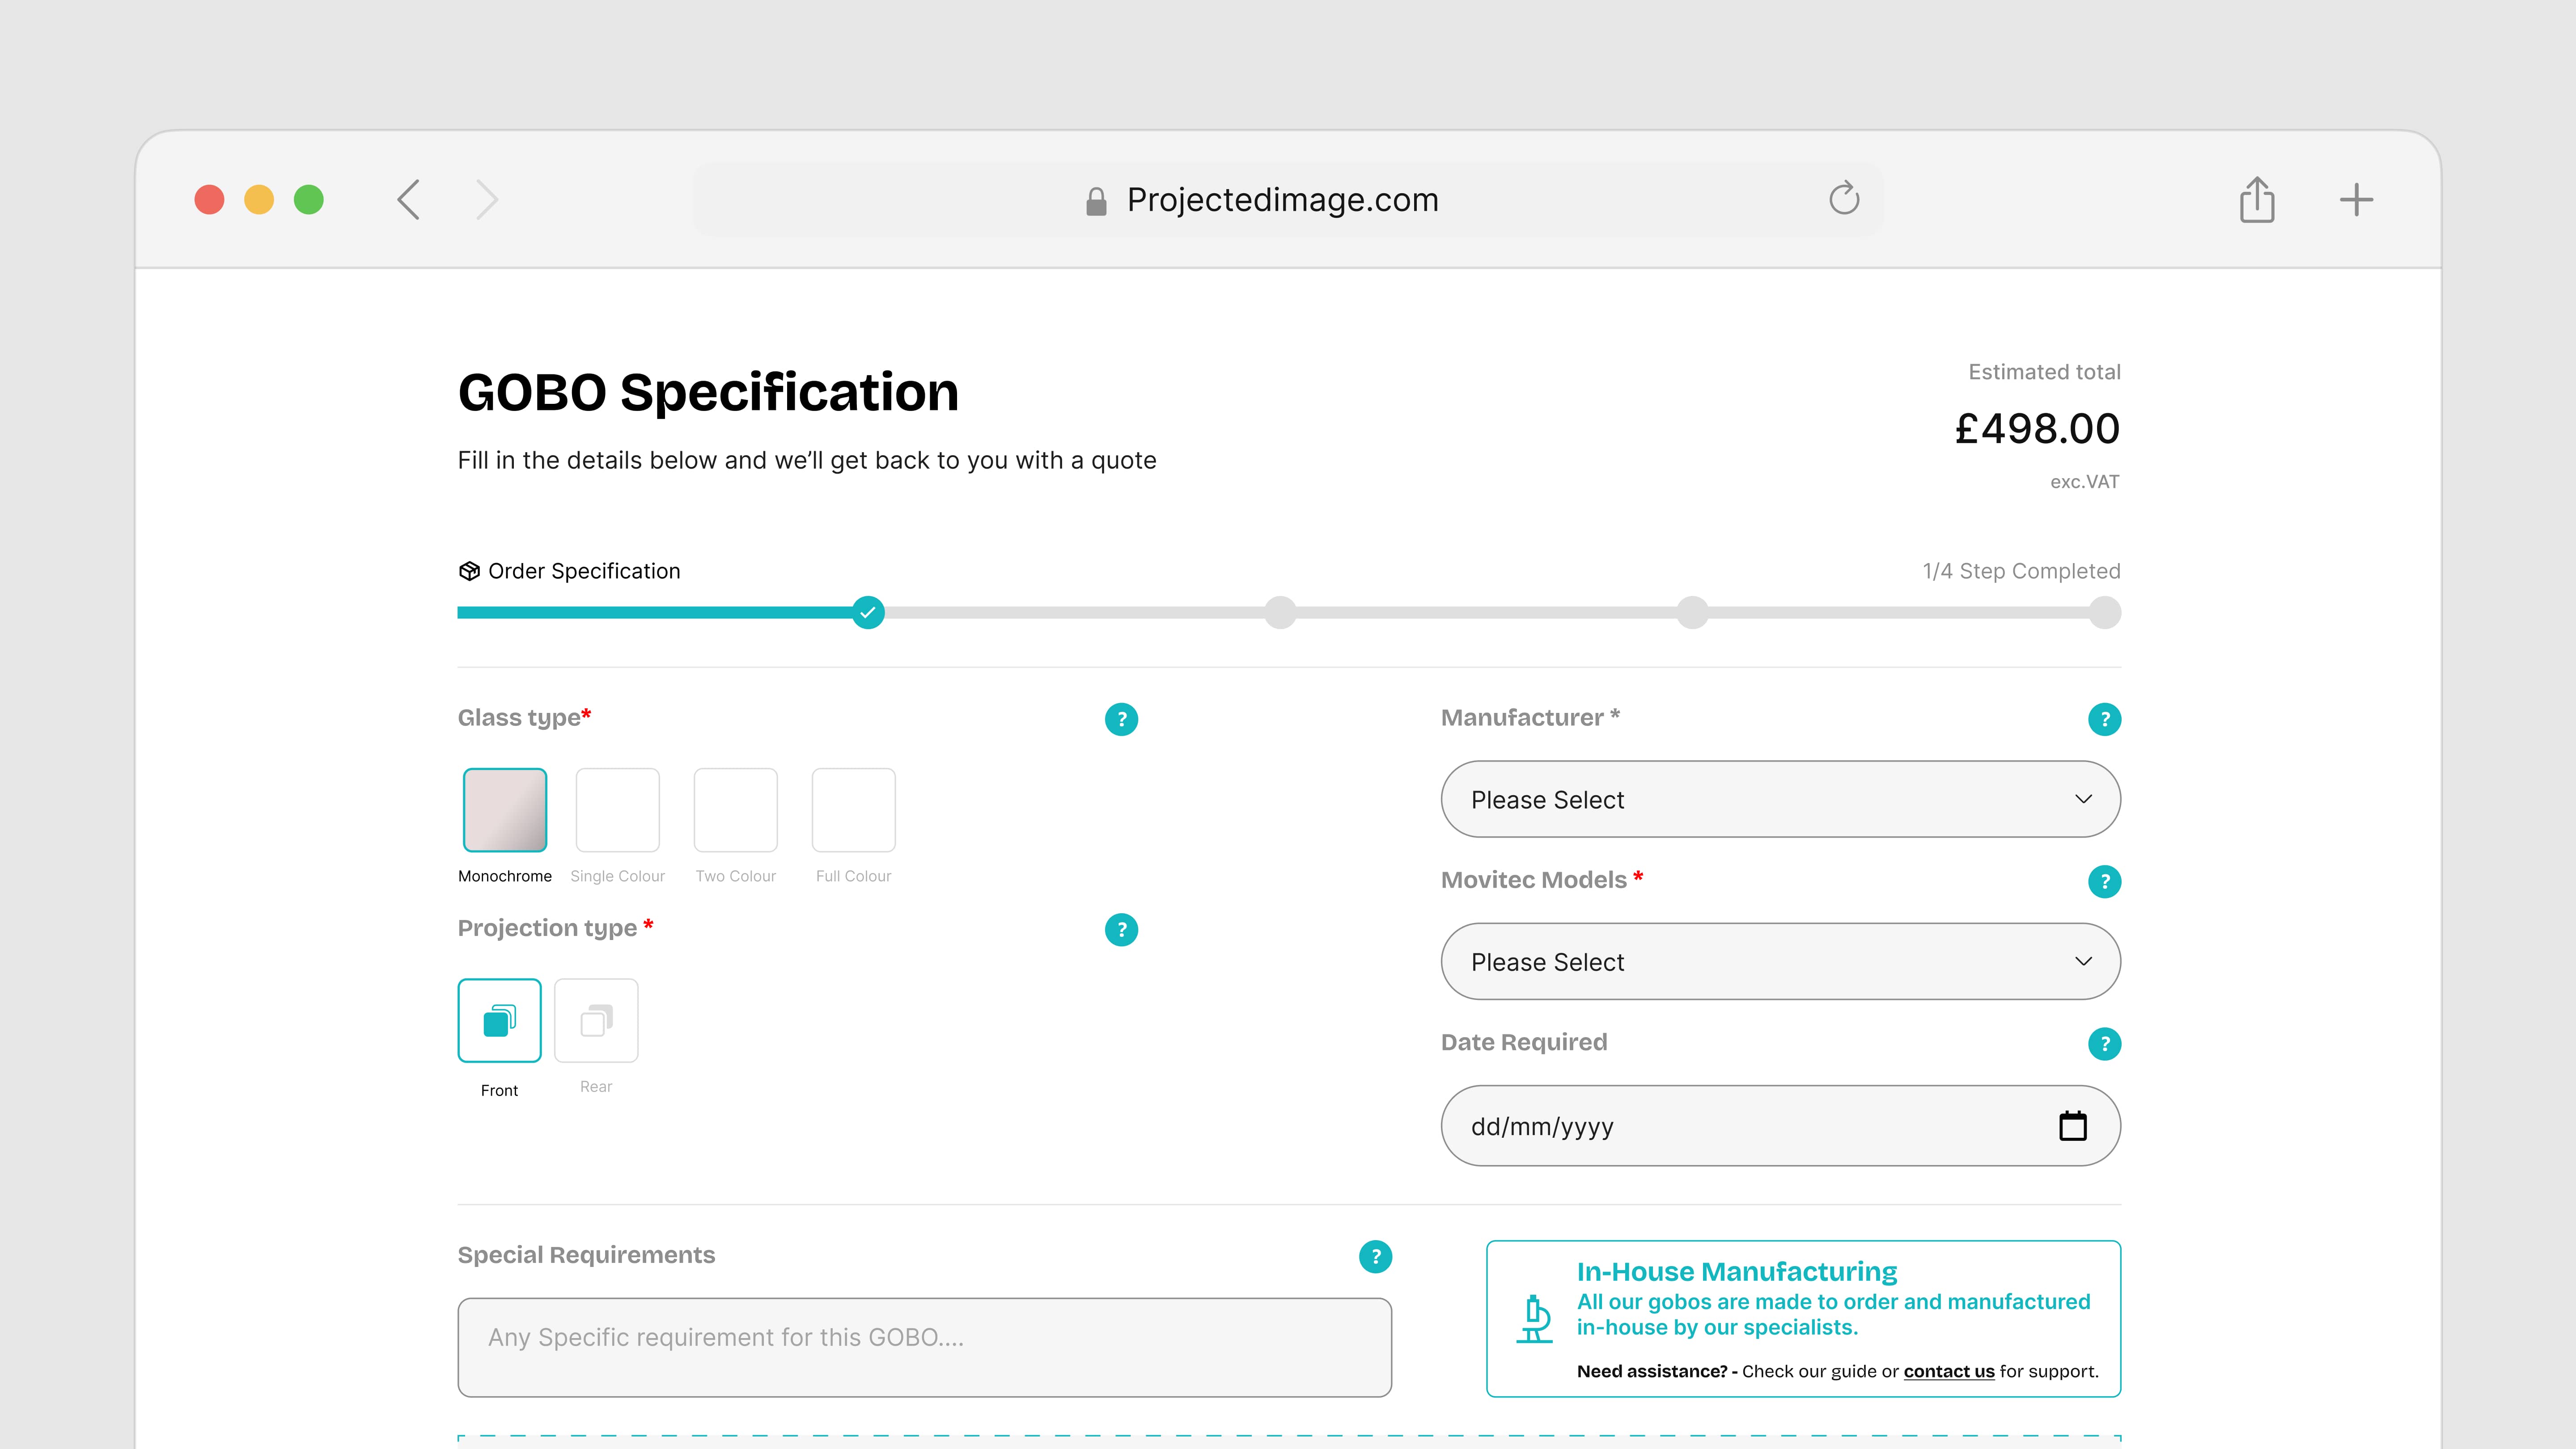This screenshot has width=2576, height=1449.
Task: Click the Date Required input field
Action: pos(1780,1126)
